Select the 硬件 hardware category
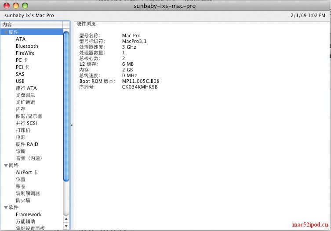The width and height of the screenshot is (331, 231). coord(14,32)
